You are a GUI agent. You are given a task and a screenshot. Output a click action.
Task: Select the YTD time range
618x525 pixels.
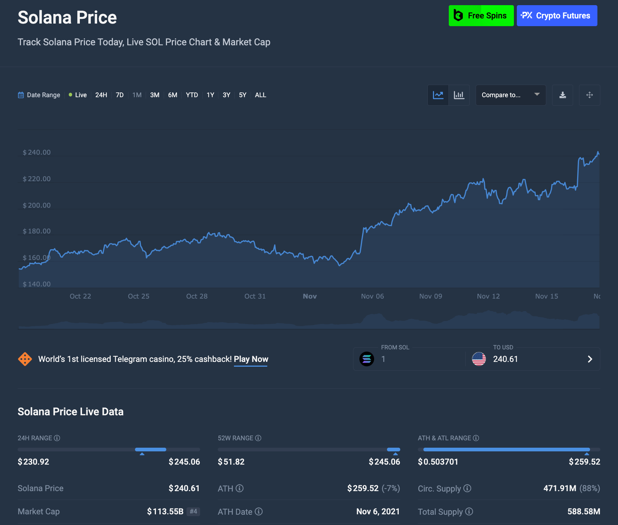[192, 95]
